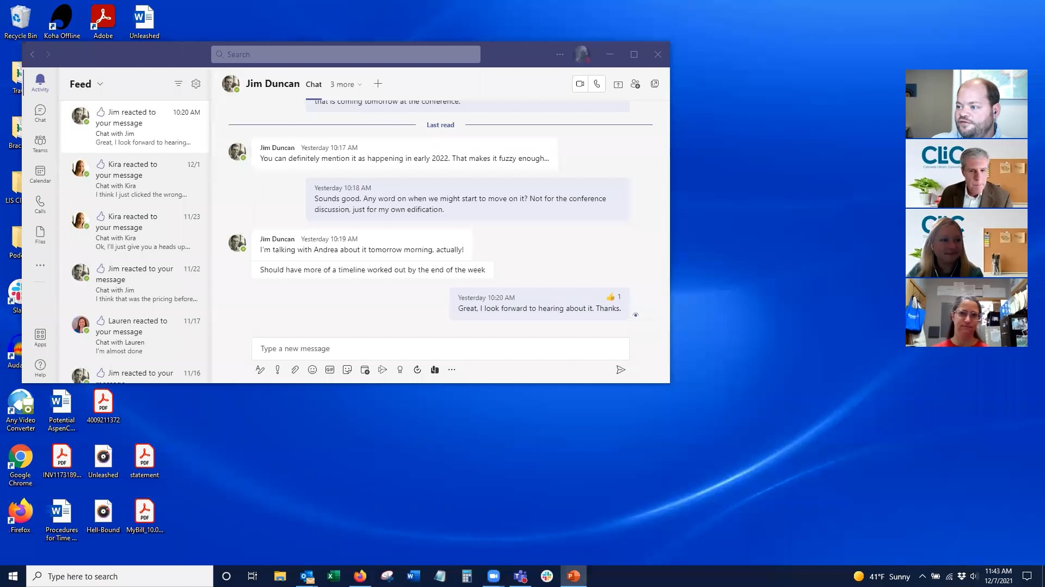1045x587 pixels.
Task: Open more compose options ellipsis
Action: (x=452, y=370)
